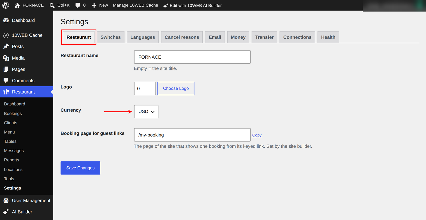Click the Pages icon in sidebar
426x220 pixels.
pyautogui.click(x=6, y=69)
